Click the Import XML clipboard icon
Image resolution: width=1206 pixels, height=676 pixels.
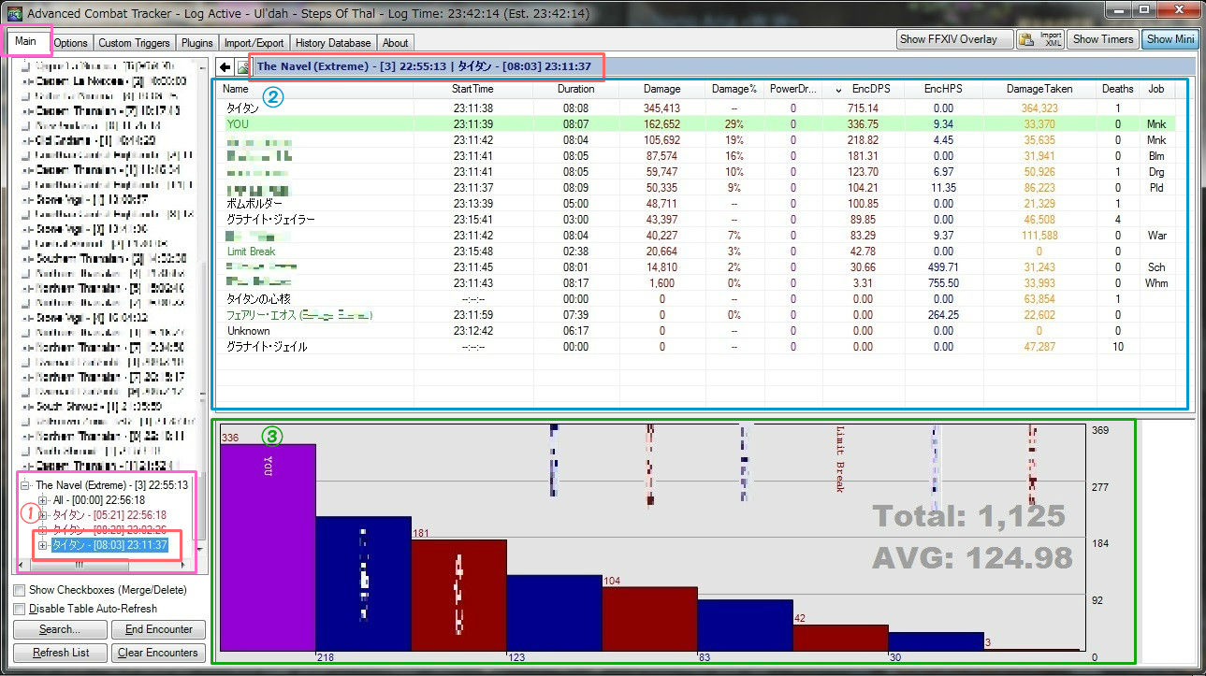coord(1026,39)
